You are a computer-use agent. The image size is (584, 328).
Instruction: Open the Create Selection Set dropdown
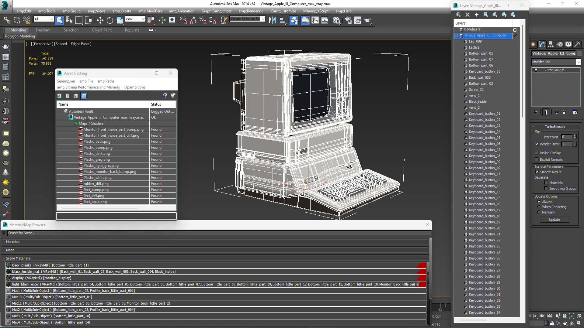tap(263, 19)
